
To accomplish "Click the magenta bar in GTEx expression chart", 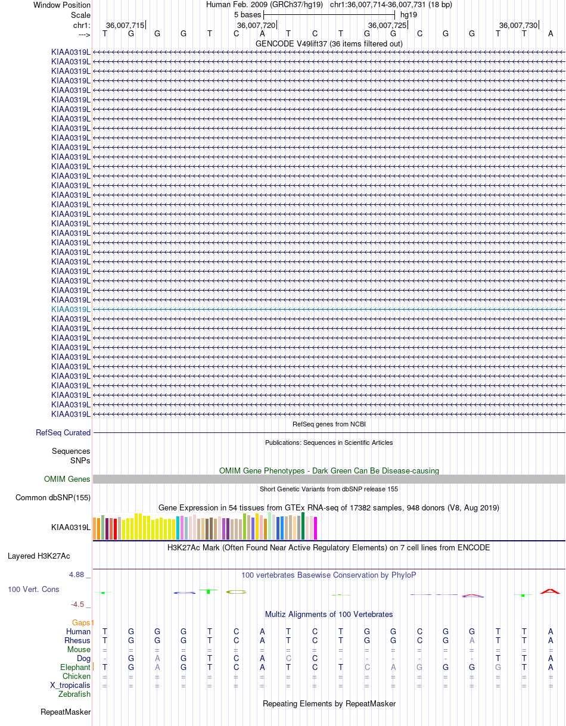I will (x=315, y=528).
